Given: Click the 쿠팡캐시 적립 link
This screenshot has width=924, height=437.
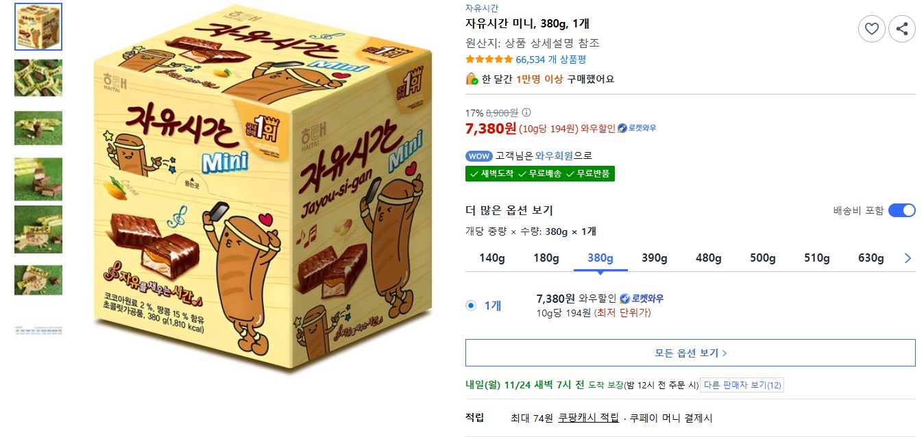Looking at the screenshot, I should (588, 418).
